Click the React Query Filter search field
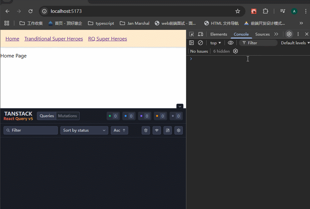This screenshot has height=209, width=310. (x=31, y=130)
